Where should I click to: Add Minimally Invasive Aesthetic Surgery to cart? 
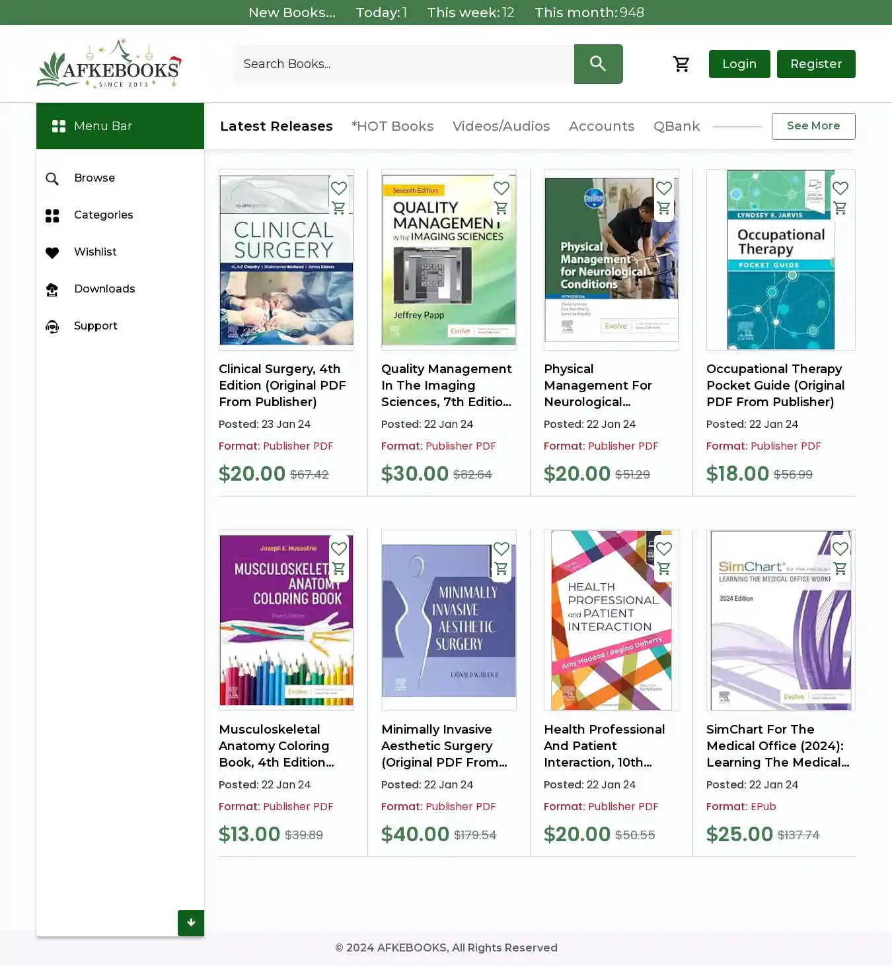(502, 569)
